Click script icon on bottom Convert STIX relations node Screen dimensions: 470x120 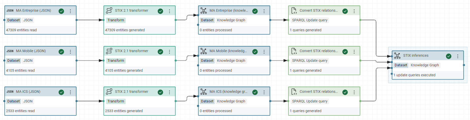294,92
